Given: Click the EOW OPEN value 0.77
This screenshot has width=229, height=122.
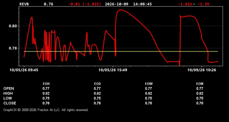Looking at the screenshot, I should tap(148, 88).
